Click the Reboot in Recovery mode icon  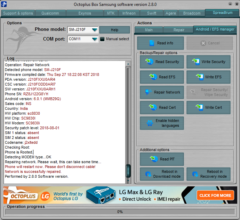[195, 174]
